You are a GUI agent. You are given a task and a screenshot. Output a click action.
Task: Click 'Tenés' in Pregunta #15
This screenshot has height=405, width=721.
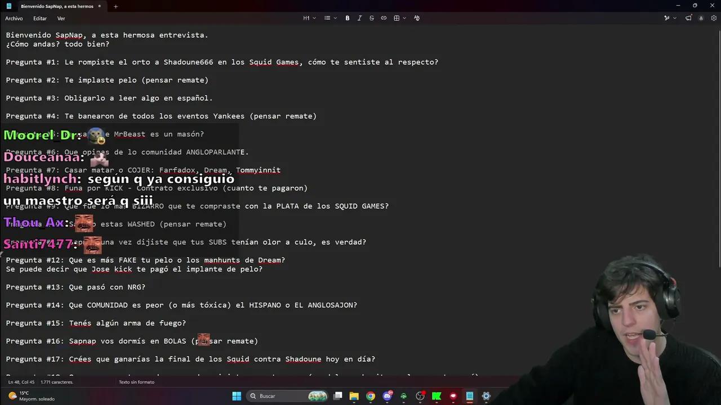point(80,323)
